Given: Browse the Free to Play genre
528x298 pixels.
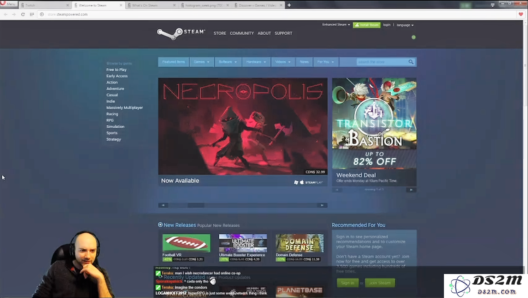Looking at the screenshot, I should tap(117, 70).
